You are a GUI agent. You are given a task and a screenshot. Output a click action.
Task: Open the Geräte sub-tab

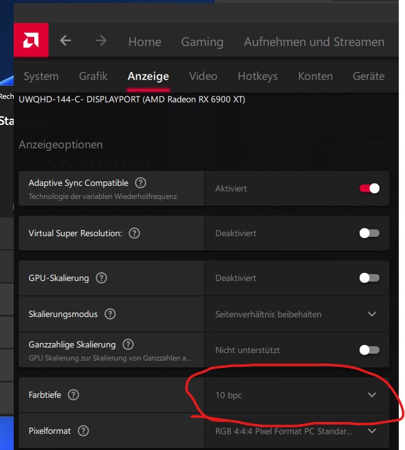[x=368, y=76]
